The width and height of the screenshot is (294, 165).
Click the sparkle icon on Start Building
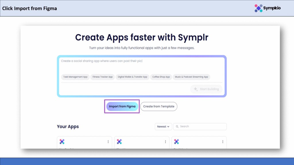coord(196,89)
